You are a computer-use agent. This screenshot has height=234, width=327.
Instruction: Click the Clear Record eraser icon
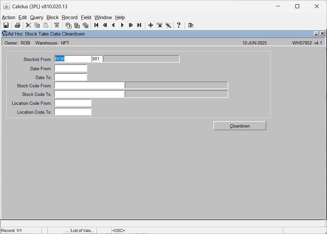click(168, 25)
